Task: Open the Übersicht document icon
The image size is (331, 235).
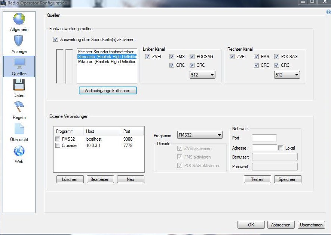Action: [19, 129]
